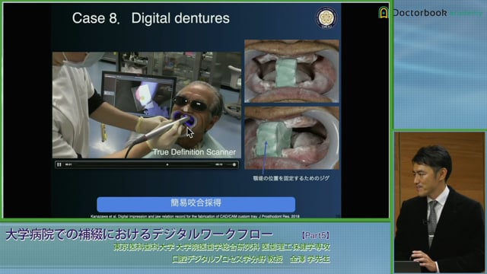Click the blue 簡易咬合採得 banner
This screenshot has height=274, width=487.
pyautogui.click(x=196, y=204)
